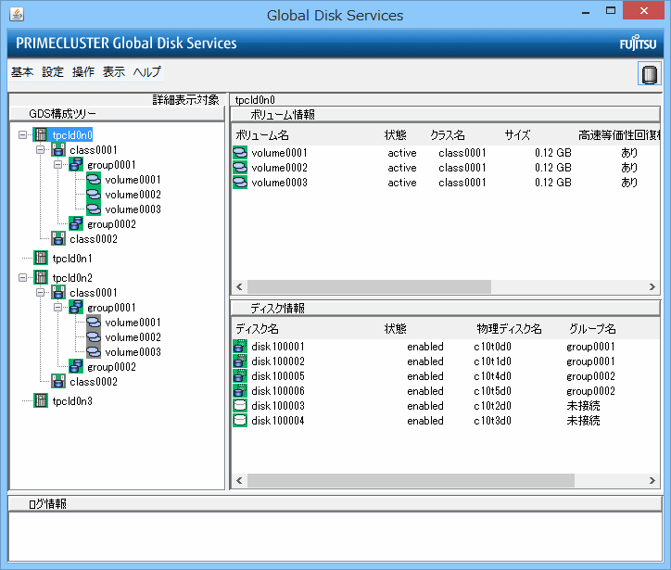This screenshot has height=570, width=671.
Task: Click disk100003 unconnected disk icon
Action: click(240, 405)
